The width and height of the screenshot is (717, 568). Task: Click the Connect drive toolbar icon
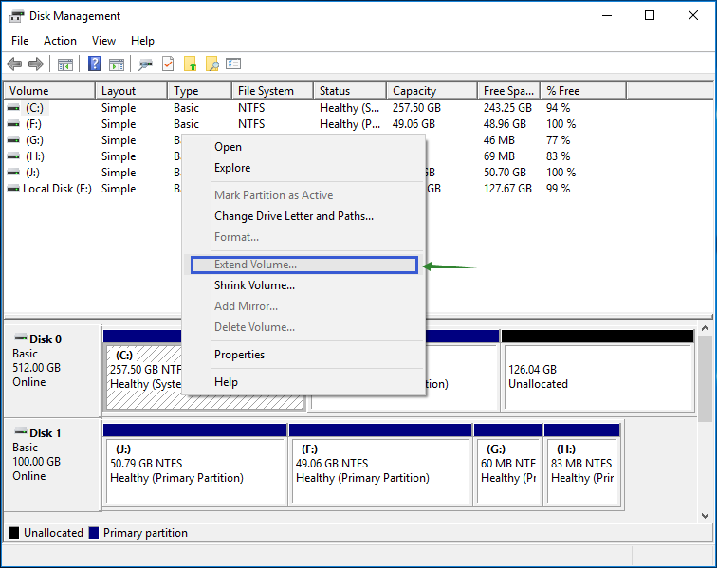coord(145,64)
